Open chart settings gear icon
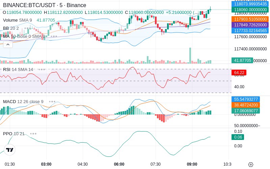The height and width of the screenshot is (169, 270). tap(251, 165)
